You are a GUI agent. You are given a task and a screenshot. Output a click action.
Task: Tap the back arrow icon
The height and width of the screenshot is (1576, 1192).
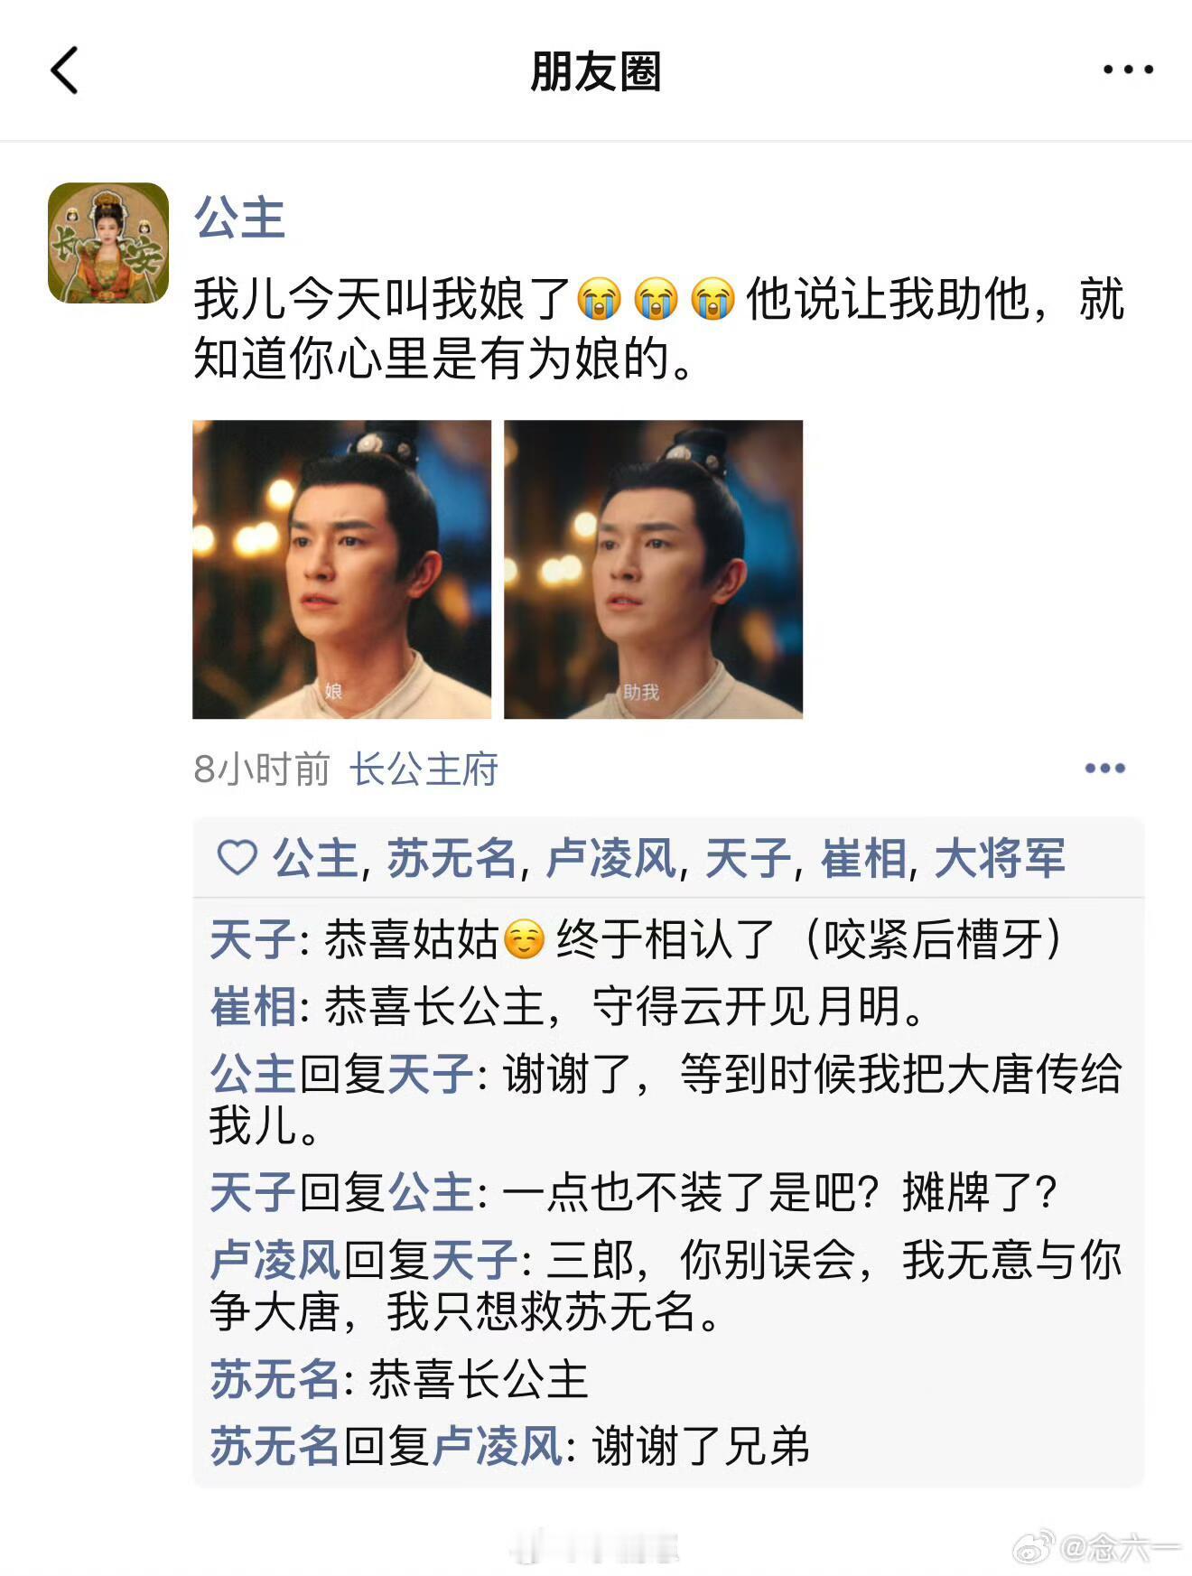point(64,70)
